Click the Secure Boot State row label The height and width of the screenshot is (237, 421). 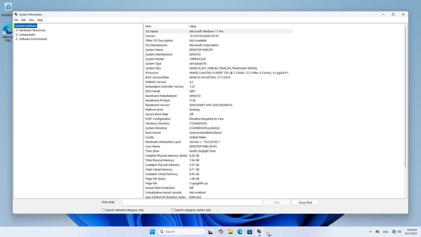(x=157, y=114)
